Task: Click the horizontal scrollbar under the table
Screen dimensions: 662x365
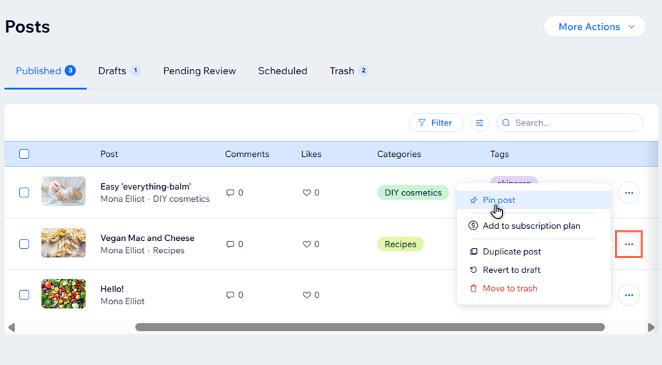Action: [x=369, y=327]
